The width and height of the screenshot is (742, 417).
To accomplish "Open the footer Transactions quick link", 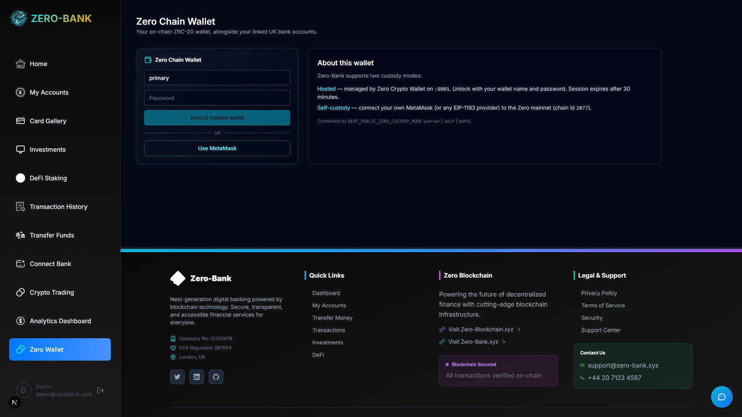I will coord(328,330).
